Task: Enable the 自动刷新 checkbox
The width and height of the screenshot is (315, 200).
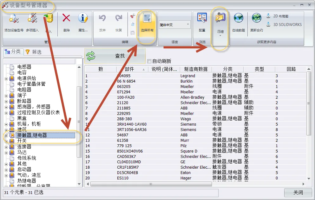Action: coord(149,61)
